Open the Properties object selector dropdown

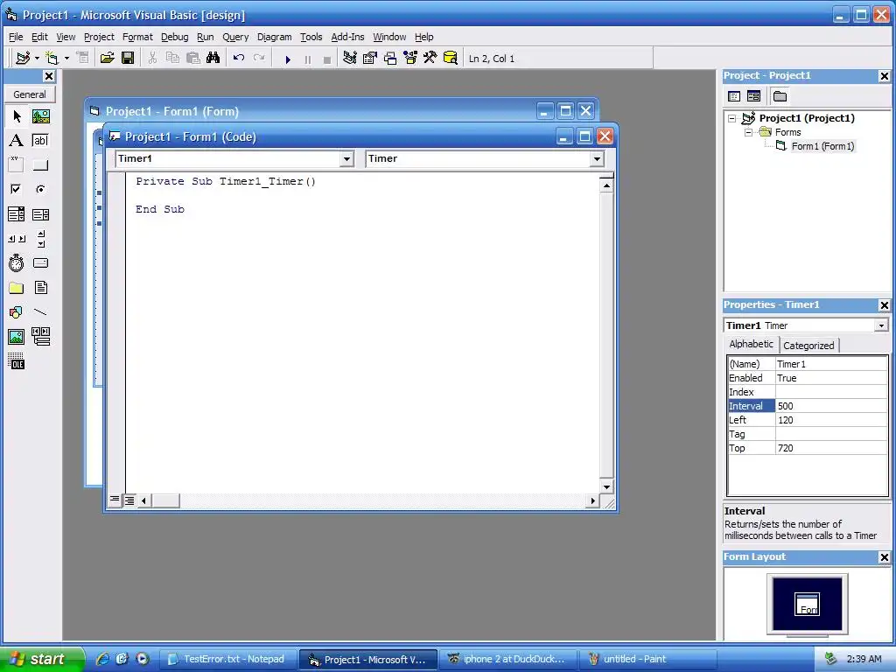(x=881, y=325)
